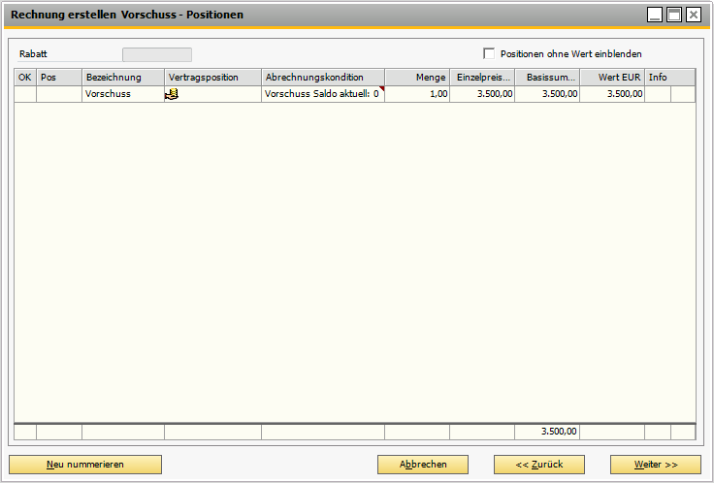Click the yellow link icon in Vertragsposition cell
This screenshot has width=714, height=483.
172,95
